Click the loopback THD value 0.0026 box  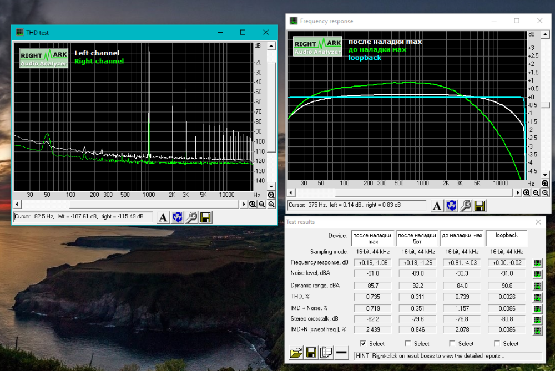(507, 297)
